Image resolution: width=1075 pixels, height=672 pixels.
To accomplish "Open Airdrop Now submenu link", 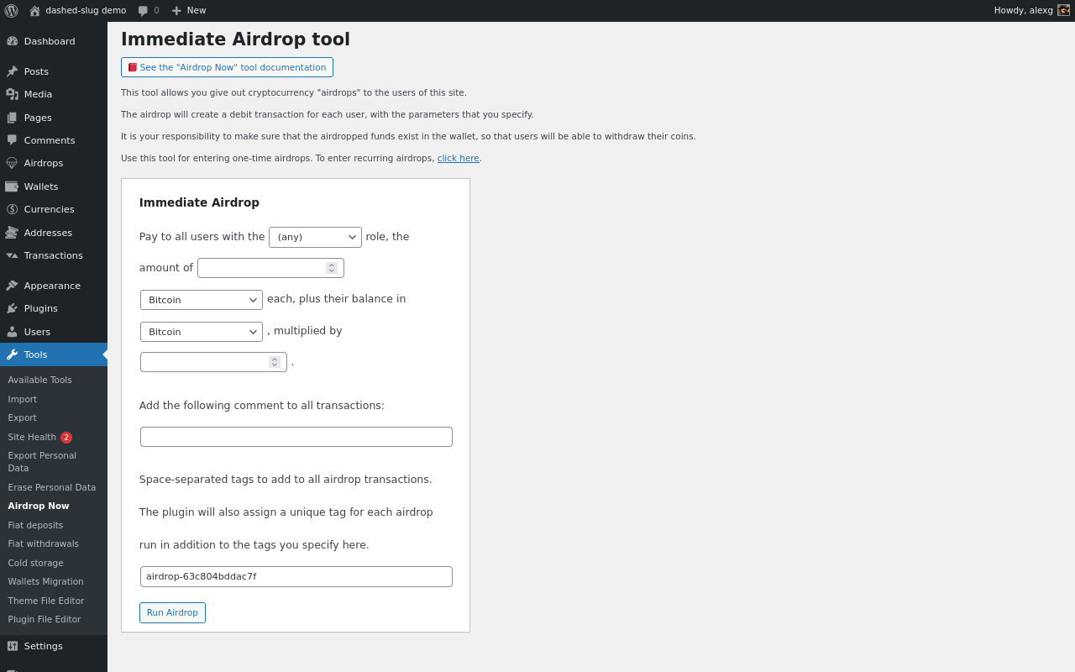I will click(39, 507).
